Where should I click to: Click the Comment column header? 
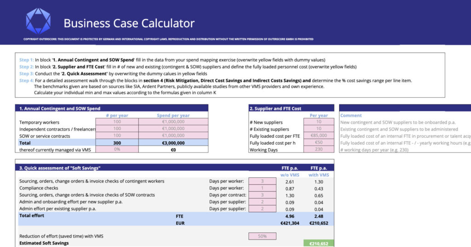tap(351, 115)
